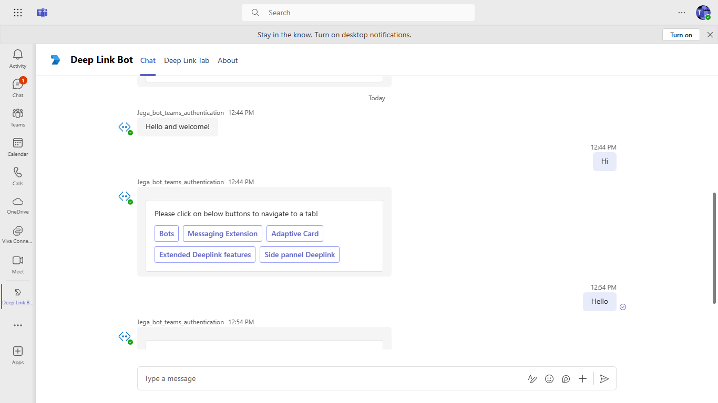Open the Loop components icon
This screenshot has height=403, width=718.
pos(566,379)
